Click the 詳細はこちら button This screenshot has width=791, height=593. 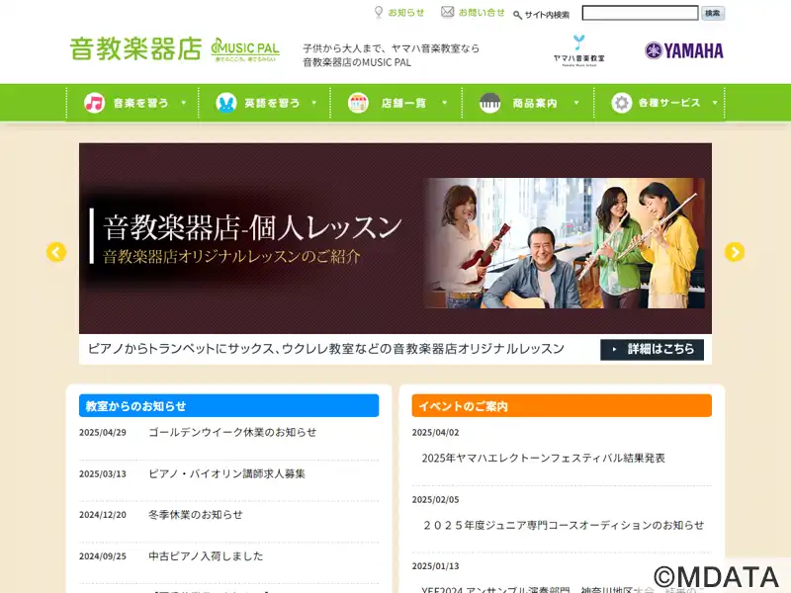point(652,349)
